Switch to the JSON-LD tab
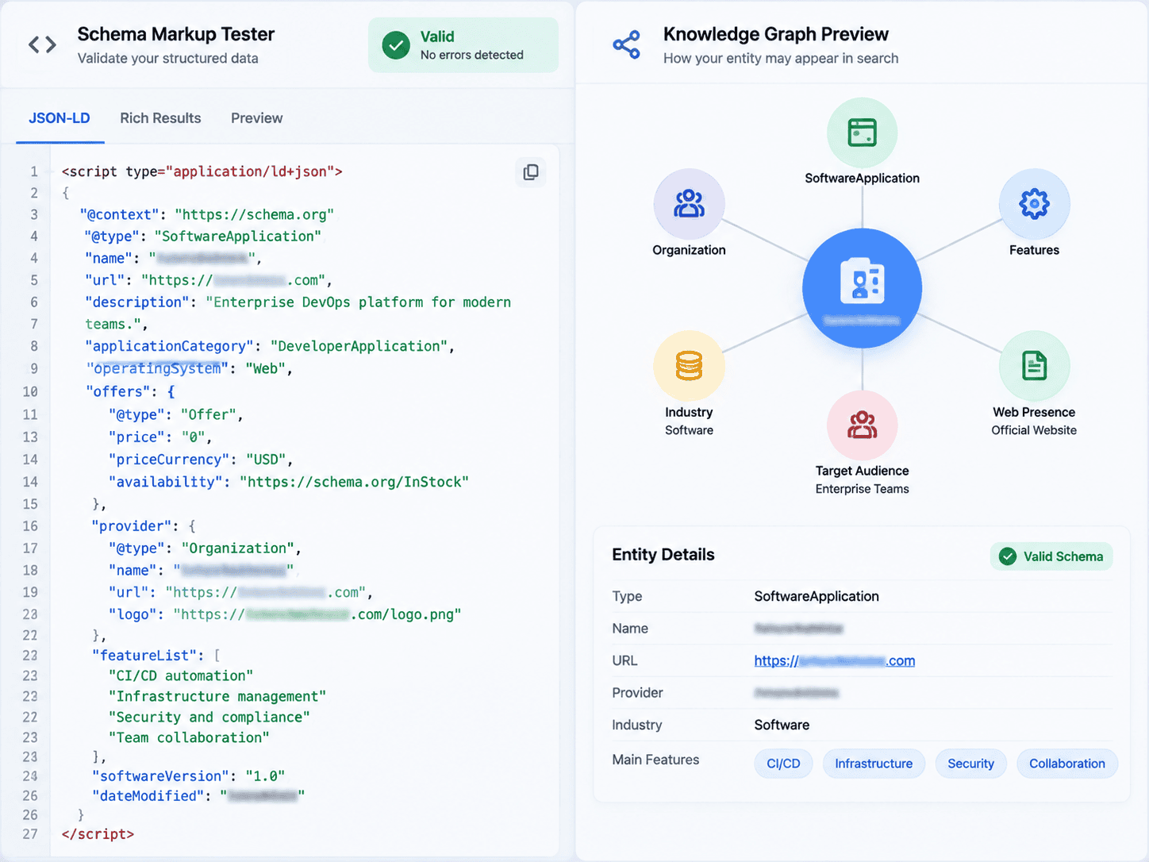This screenshot has width=1149, height=862. (60, 118)
